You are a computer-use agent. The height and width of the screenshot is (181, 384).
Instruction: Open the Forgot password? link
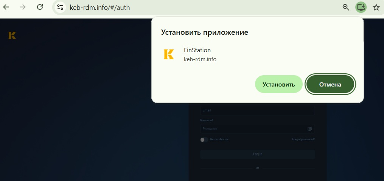(303, 139)
